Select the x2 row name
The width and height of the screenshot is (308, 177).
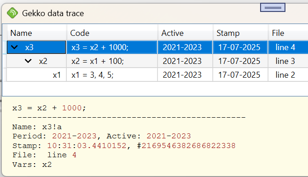pyautogui.click(x=43, y=61)
